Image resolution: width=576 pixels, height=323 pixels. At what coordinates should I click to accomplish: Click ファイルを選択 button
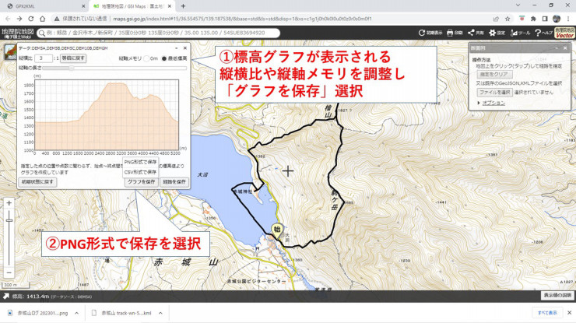(494, 92)
